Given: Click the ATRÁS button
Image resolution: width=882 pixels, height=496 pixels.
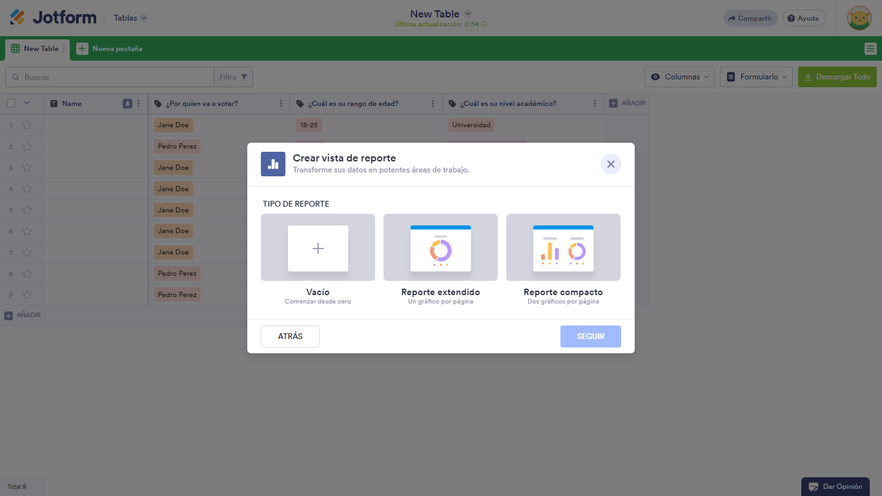Looking at the screenshot, I should 290,336.
